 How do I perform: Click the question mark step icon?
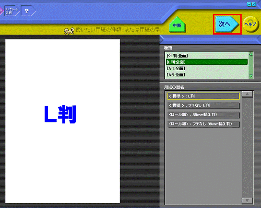coord(28,11)
